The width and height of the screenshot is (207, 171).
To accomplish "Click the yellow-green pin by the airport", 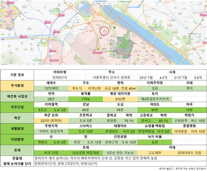I will click(98, 49).
